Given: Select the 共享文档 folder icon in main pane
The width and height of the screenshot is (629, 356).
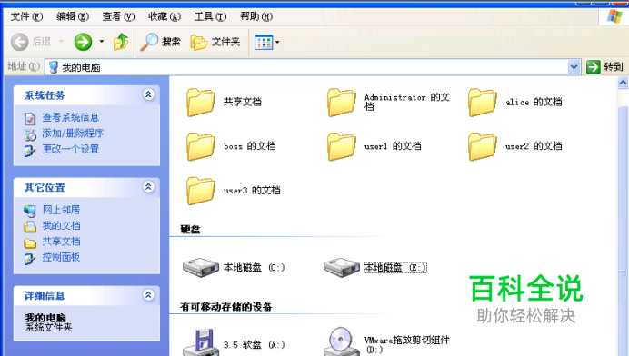Looking at the screenshot, I should 201,103.
